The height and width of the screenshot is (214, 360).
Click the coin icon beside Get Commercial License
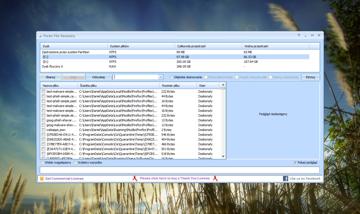click(42, 178)
